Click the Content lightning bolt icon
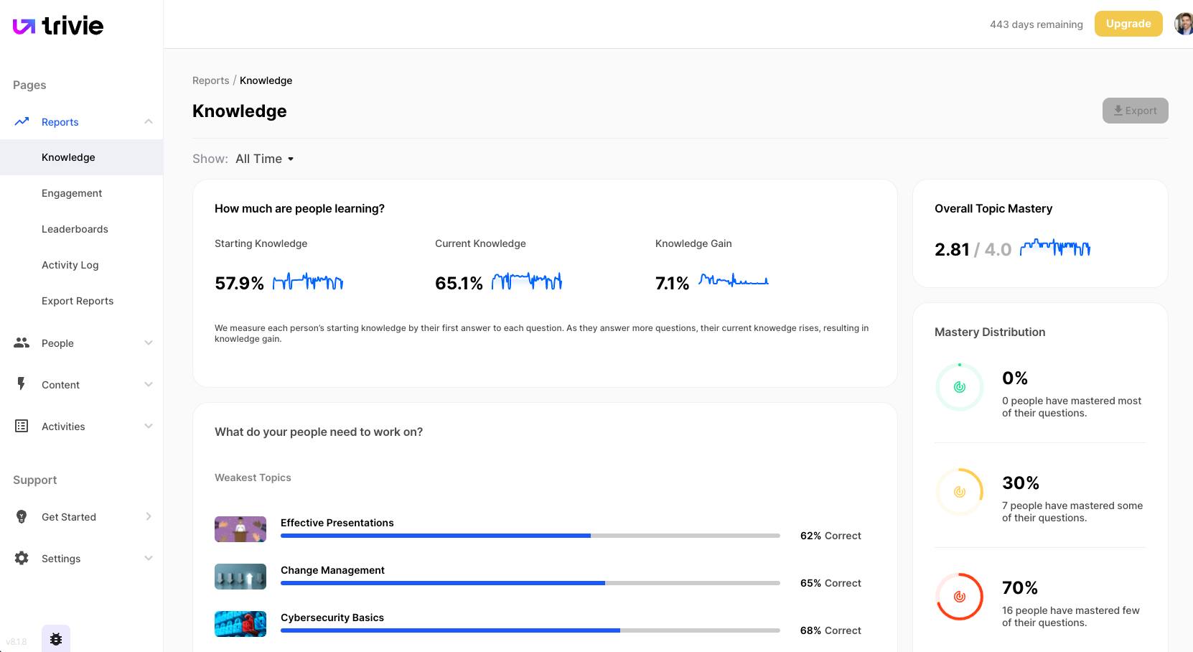The image size is (1193, 652). [x=22, y=384]
